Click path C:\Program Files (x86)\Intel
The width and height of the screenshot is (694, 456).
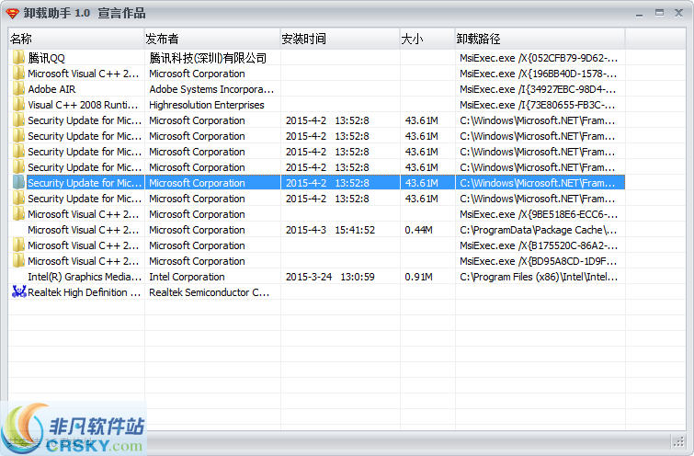539,277
